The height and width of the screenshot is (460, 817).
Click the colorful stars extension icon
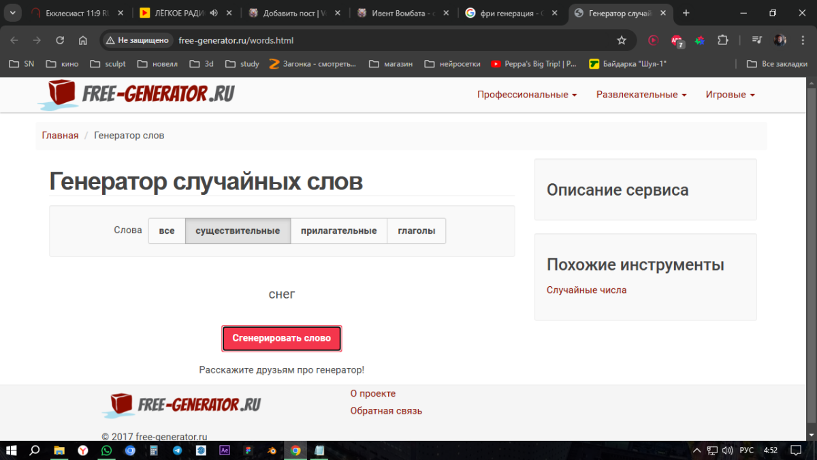(x=699, y=40)
